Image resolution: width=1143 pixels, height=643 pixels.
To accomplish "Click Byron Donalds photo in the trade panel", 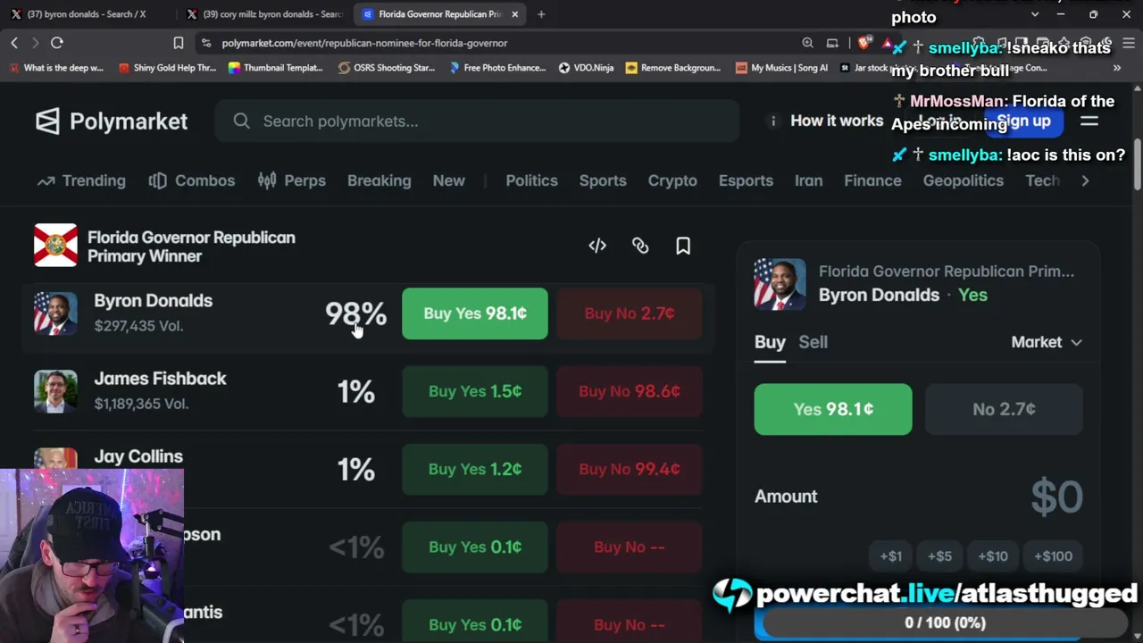I will [780, 284].
